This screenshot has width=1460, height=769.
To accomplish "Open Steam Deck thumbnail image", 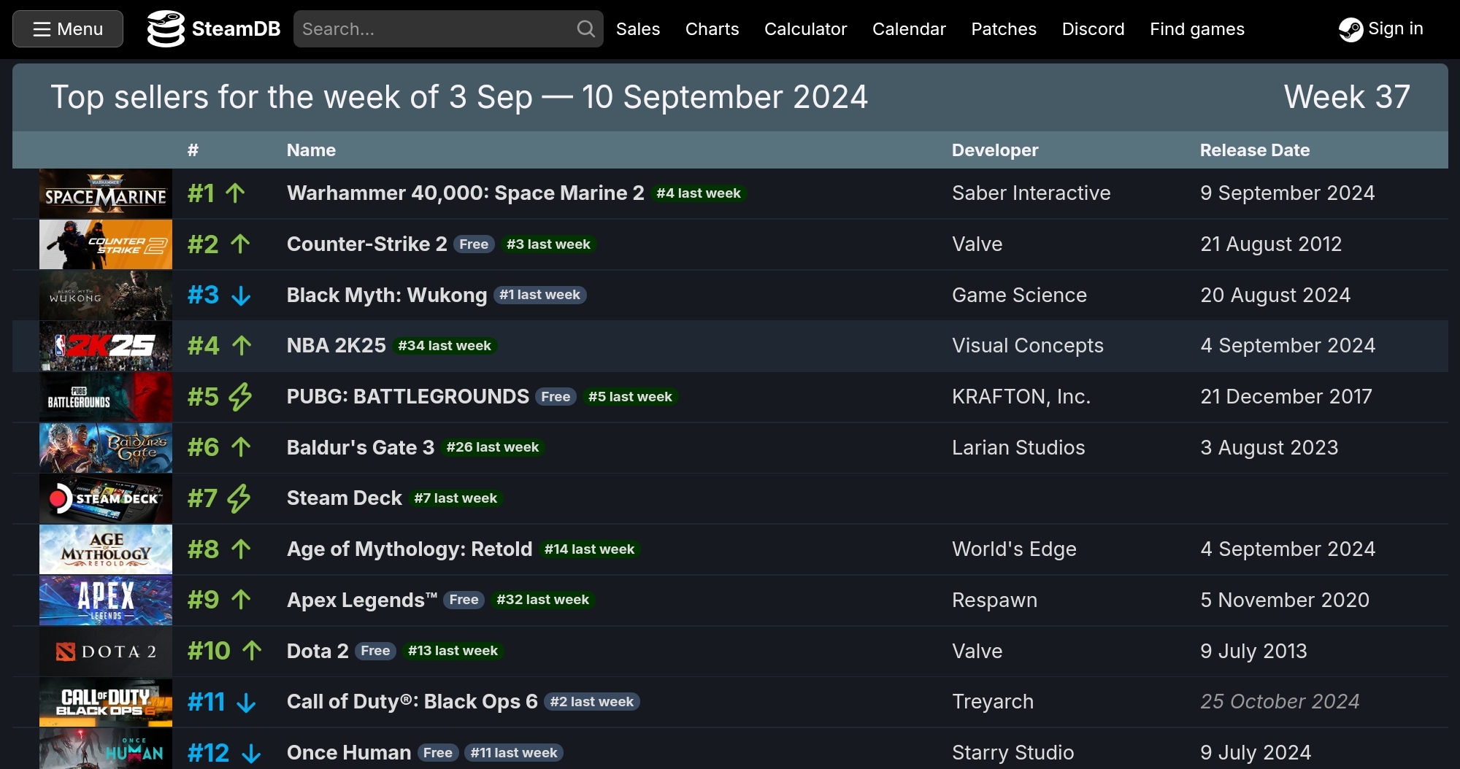I will tap(106, 498).
